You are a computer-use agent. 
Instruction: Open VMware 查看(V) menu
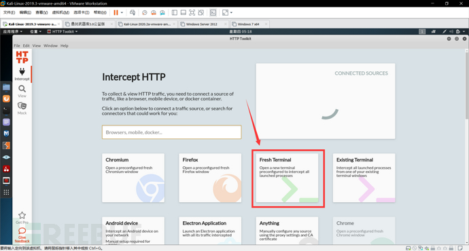click(41, 12)
